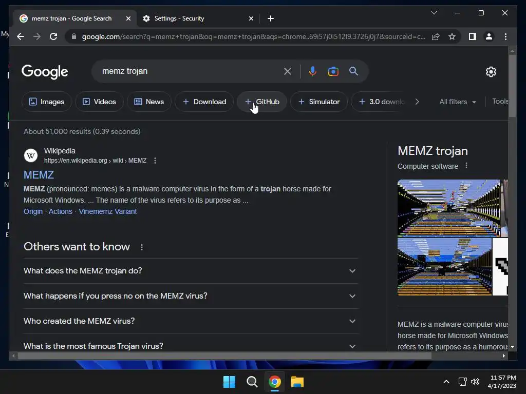Open the MEMZ Wikipedia result

pos(39,174)
